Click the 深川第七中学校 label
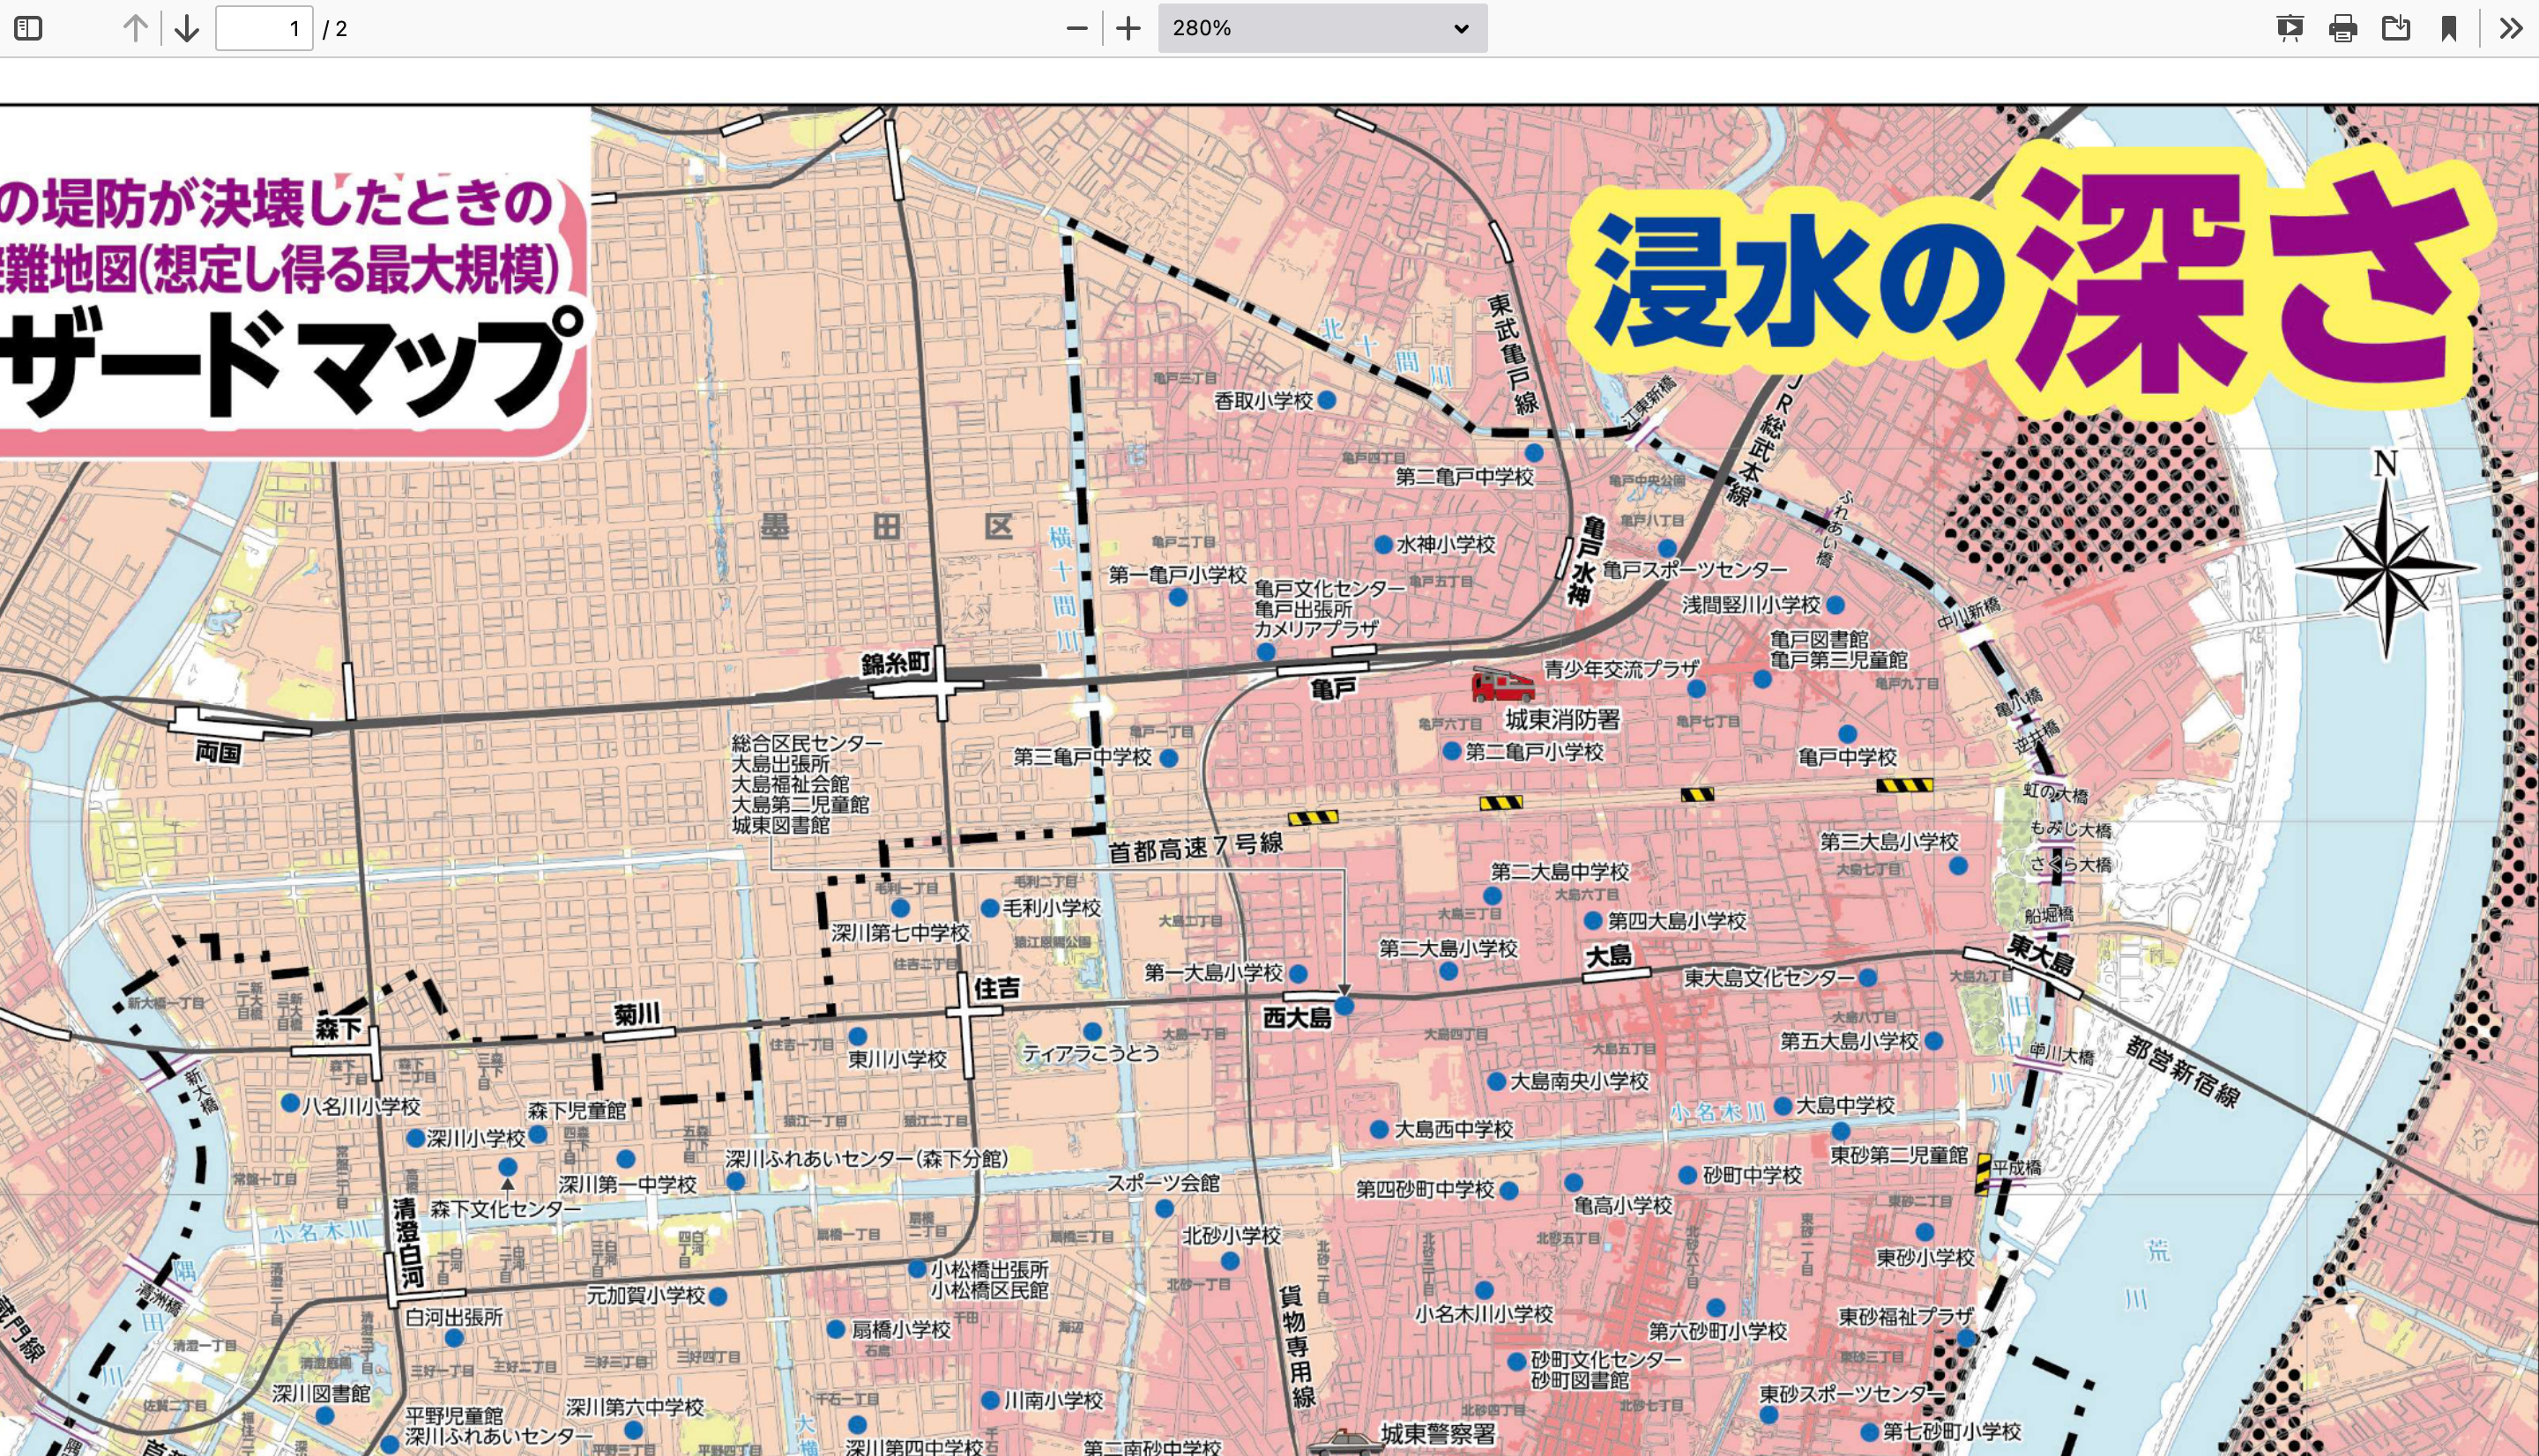The width and height of the screenshot is (2539, 1456). tap(900, 933)
